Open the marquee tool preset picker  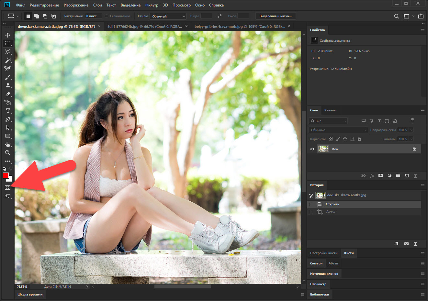(x=13, y=16)
